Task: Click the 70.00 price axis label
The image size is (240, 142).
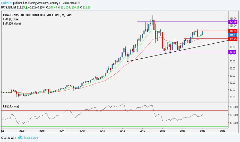Action: click(x=233, y=61)
